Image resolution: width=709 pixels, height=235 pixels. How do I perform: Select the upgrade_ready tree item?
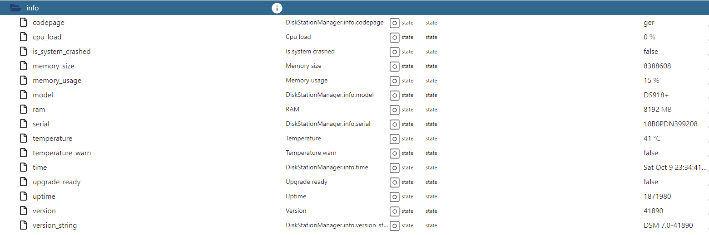56,182
